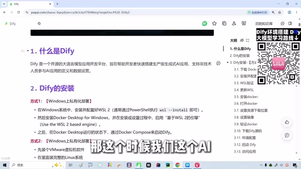The image size is (301, 169).
Task: Go back in browser
Action: click(4, 12)
